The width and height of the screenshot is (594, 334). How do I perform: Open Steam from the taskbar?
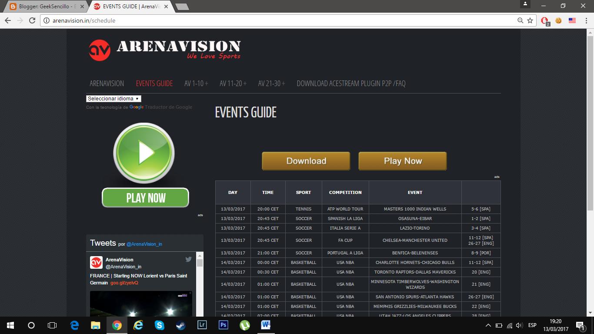point(180,325)
